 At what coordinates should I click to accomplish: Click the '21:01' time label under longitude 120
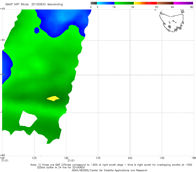click(5, 161)
